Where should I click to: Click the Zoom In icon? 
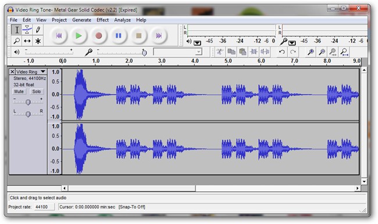311,52
